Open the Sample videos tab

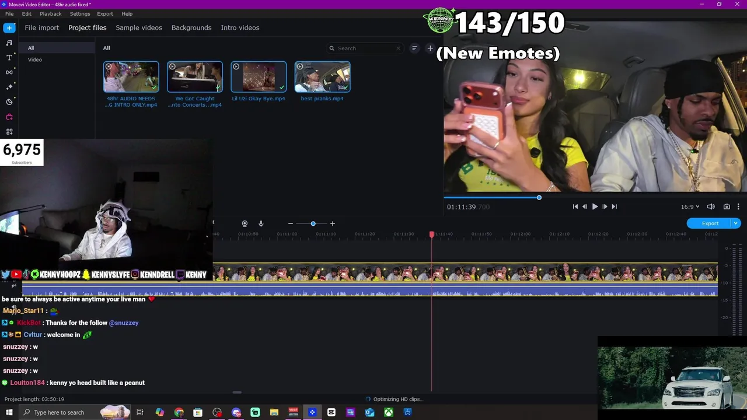(139, 27)
